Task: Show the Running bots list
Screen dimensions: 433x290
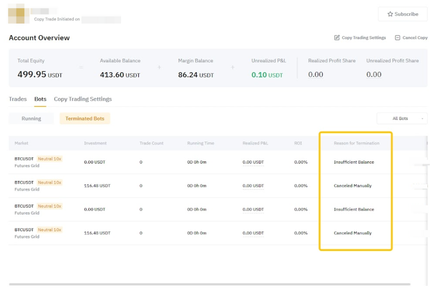Action: pos(31,119)
